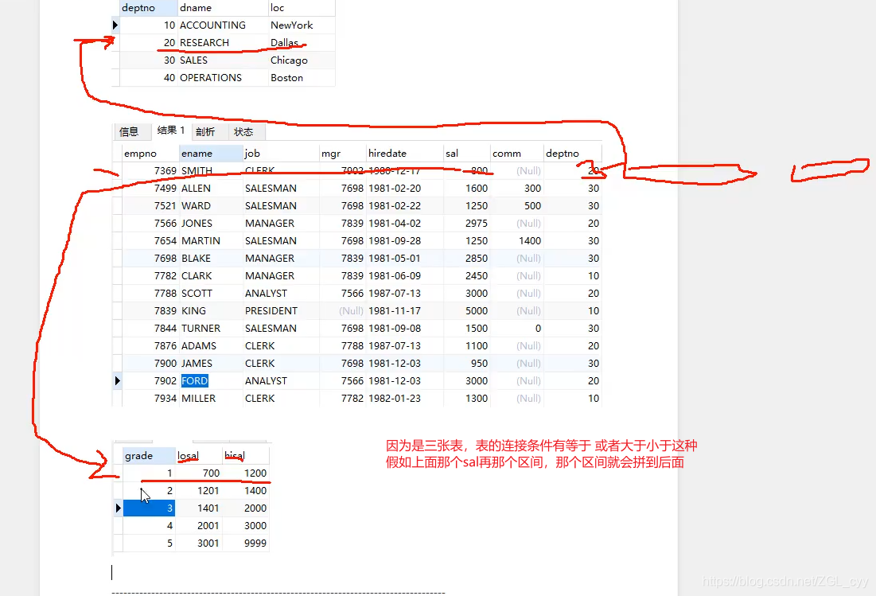Select the TURNER employee name cell
The width and height of the screenshot is (876, 596).
click(x=211, y=329)
